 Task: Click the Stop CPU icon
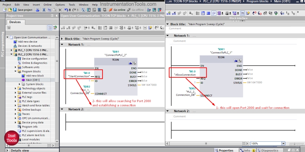[x=160, y=10]
